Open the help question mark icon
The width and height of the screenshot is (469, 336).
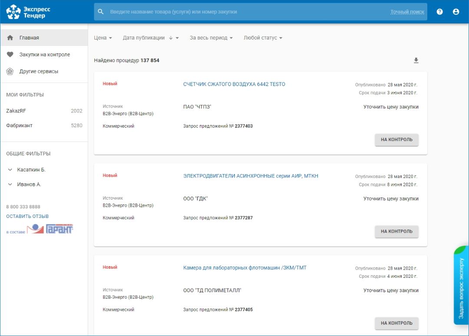tap(439, 12)
